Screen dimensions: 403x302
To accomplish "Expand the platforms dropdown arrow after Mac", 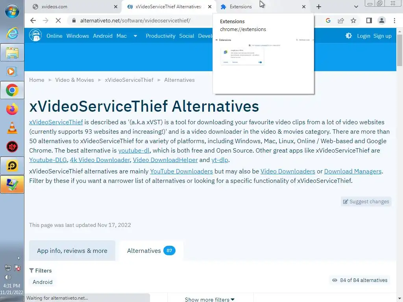I will [x=135, y=36].
